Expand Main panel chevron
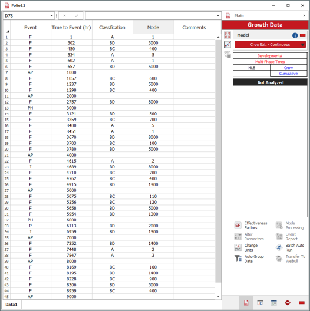 [304, 16]
